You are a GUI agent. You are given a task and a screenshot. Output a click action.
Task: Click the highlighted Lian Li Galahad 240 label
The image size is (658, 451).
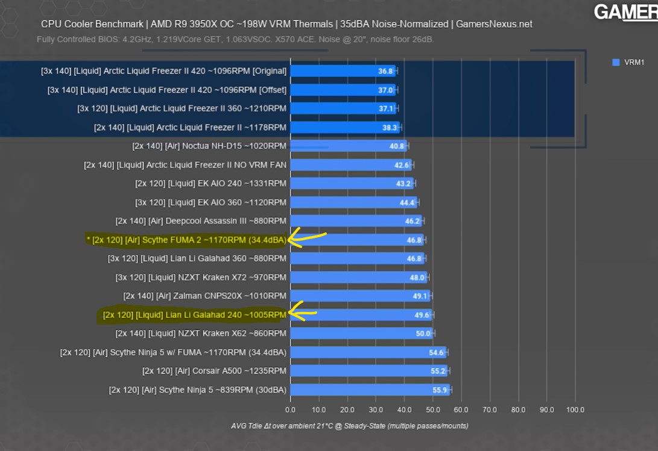195,315
